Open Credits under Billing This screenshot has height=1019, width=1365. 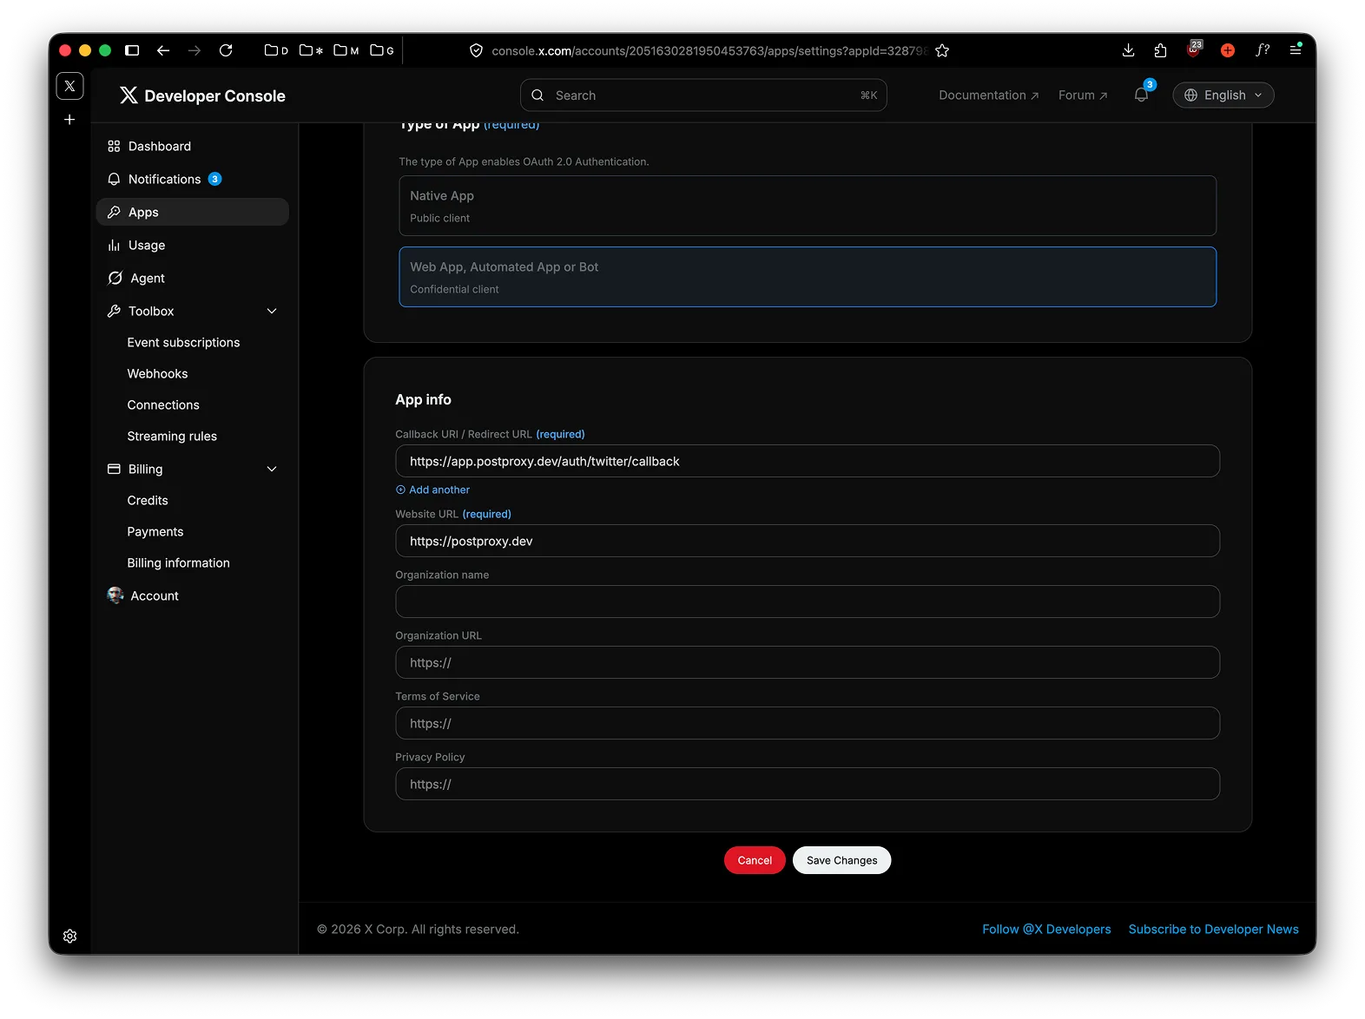tap(148, 500)
